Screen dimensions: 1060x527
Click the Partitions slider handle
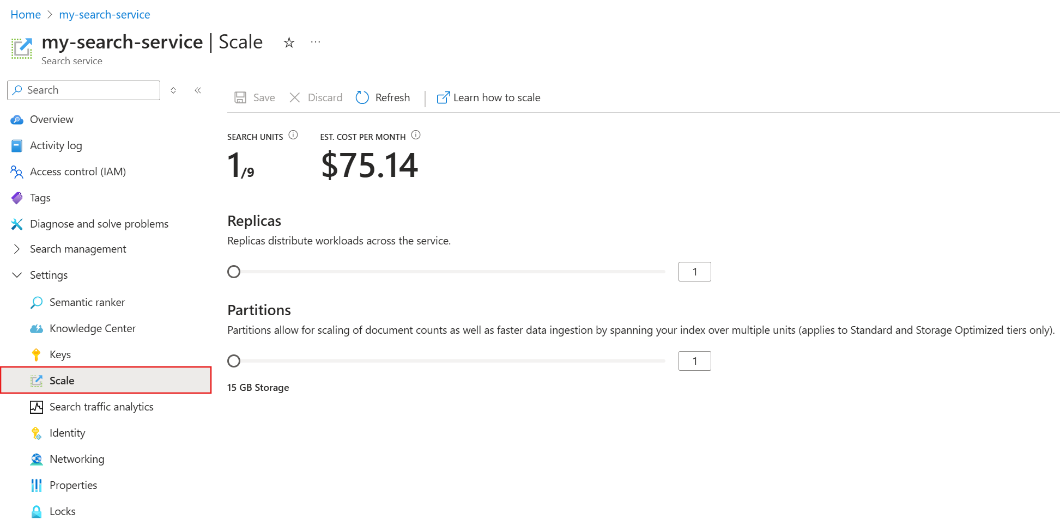click(234, 361)
